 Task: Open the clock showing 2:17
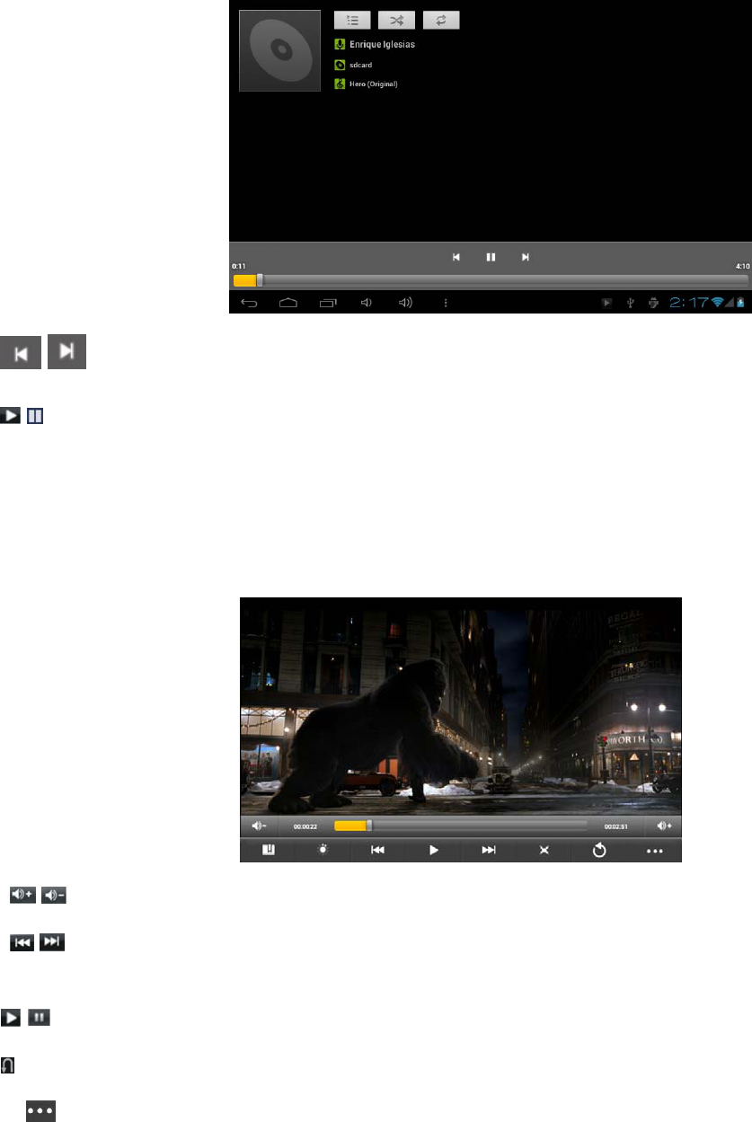(x=687, y=303)
